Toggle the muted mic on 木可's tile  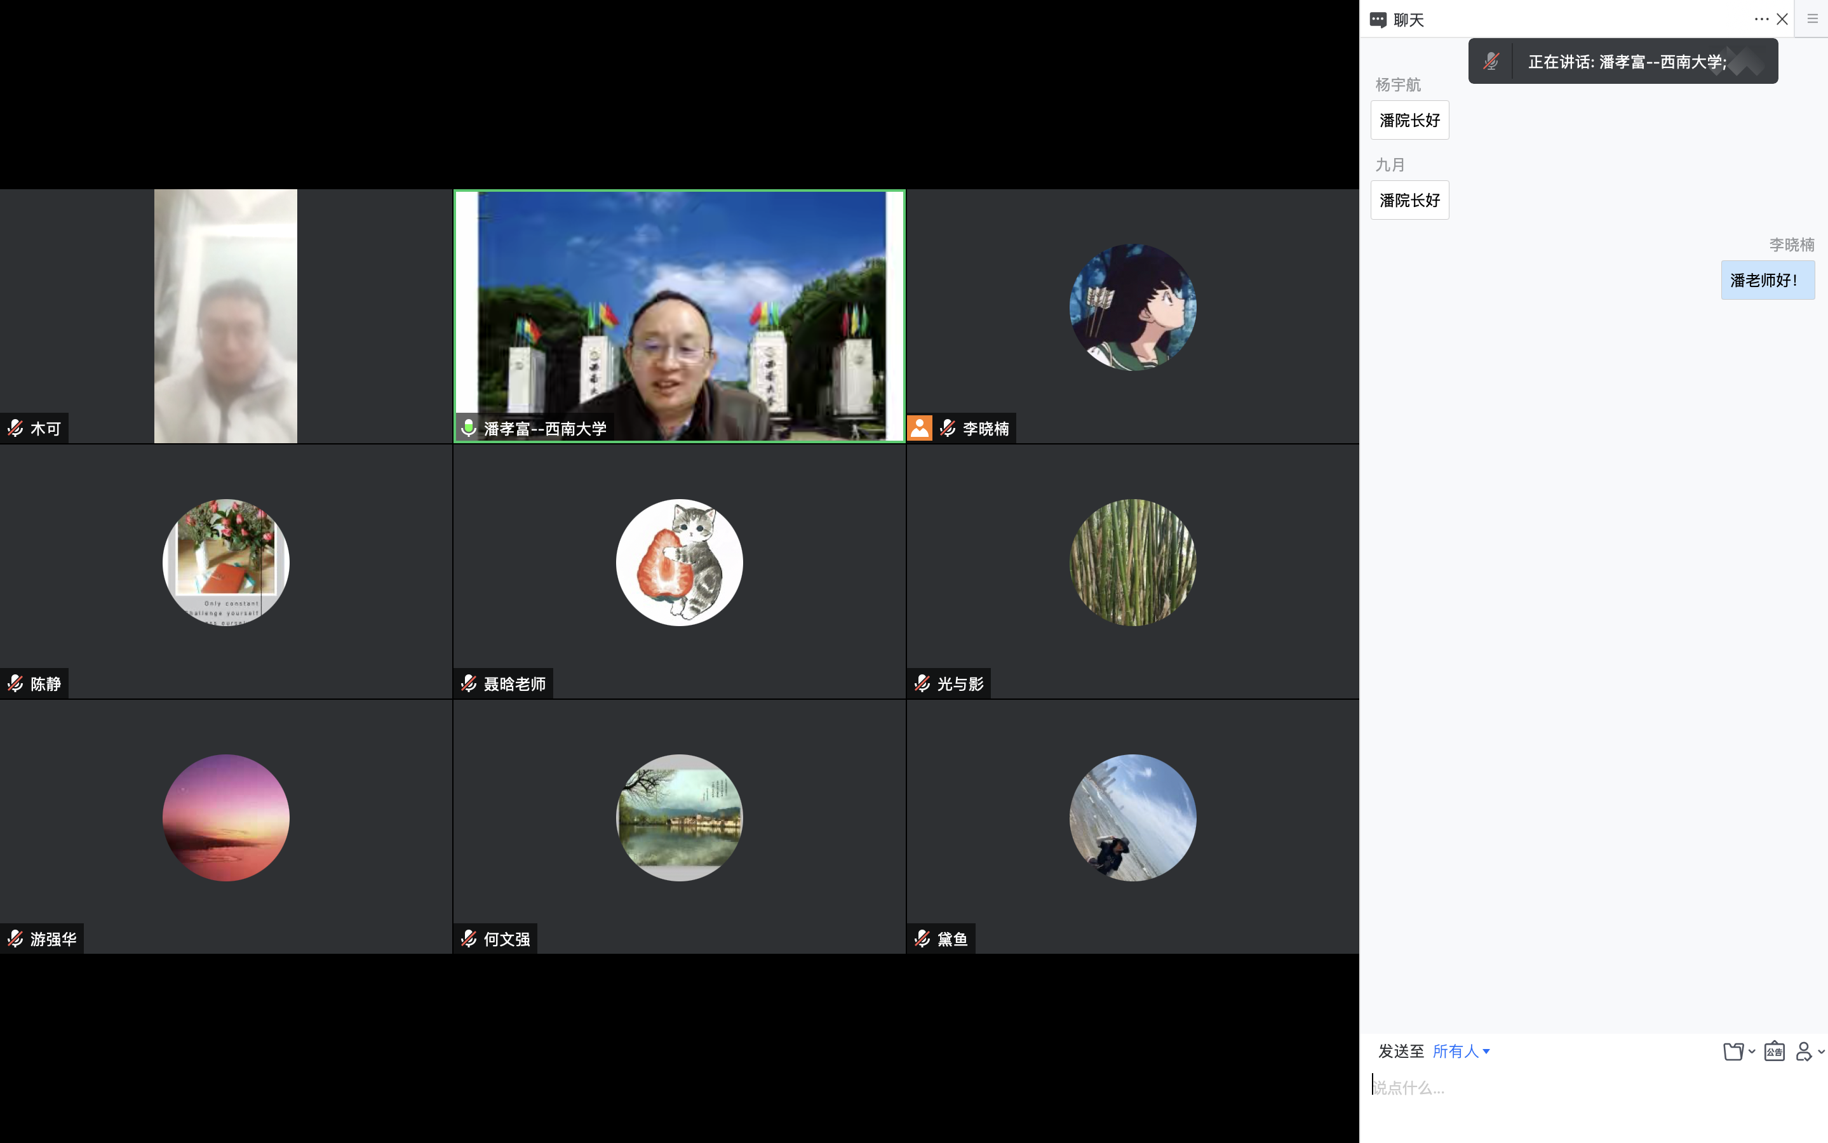[15, 428]
